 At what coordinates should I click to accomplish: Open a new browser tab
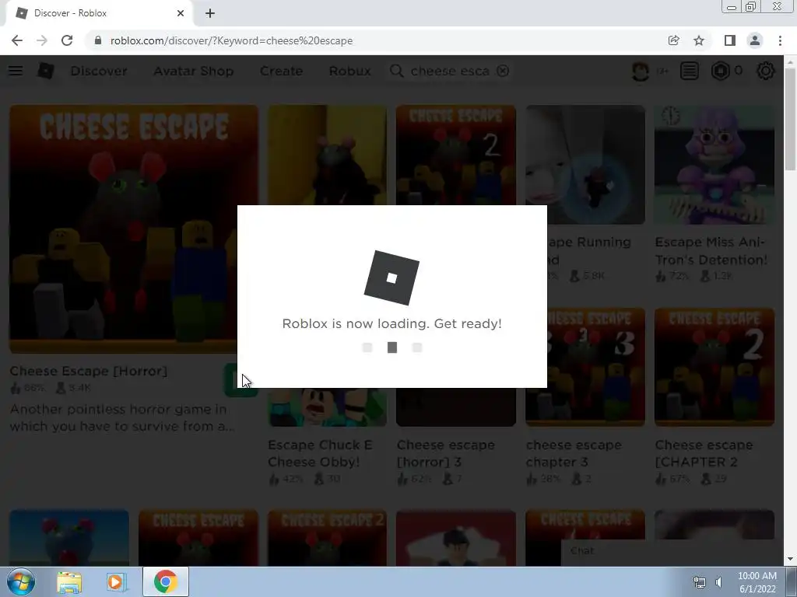pos(210,13)
